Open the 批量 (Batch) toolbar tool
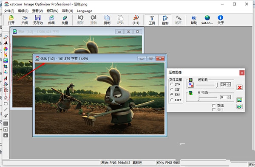This screenshot has width=255, height=167. pyautogui.click(x=65, y=19)
